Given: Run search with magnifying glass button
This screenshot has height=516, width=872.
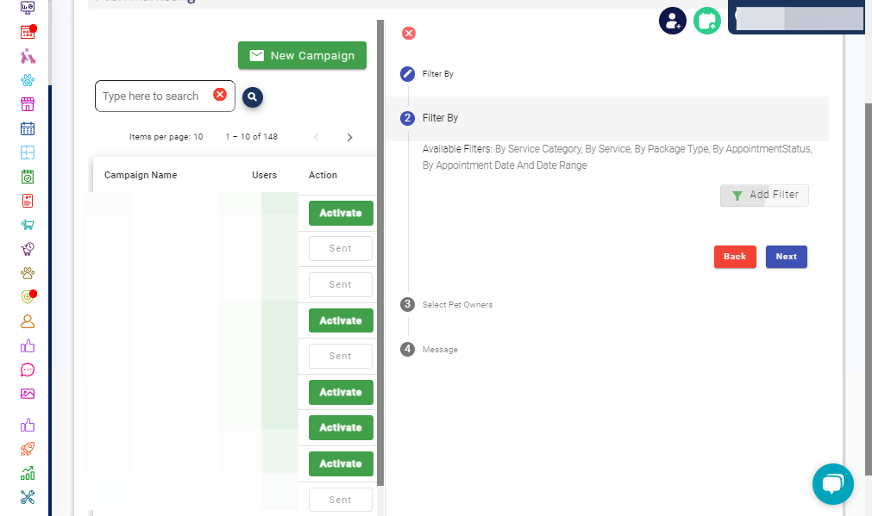Looking at the screenshot, I should click(x=253, y=97).
